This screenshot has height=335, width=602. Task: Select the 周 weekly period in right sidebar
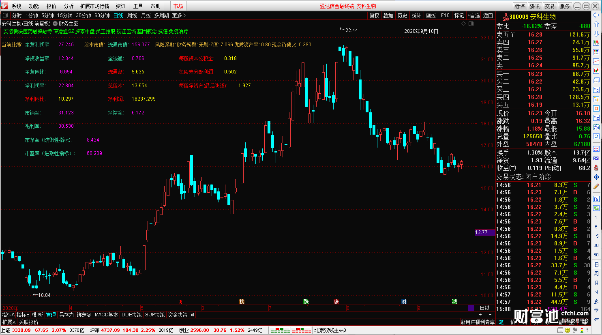point(596,273)
